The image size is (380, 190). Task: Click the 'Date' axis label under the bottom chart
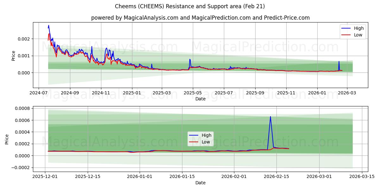200,183
